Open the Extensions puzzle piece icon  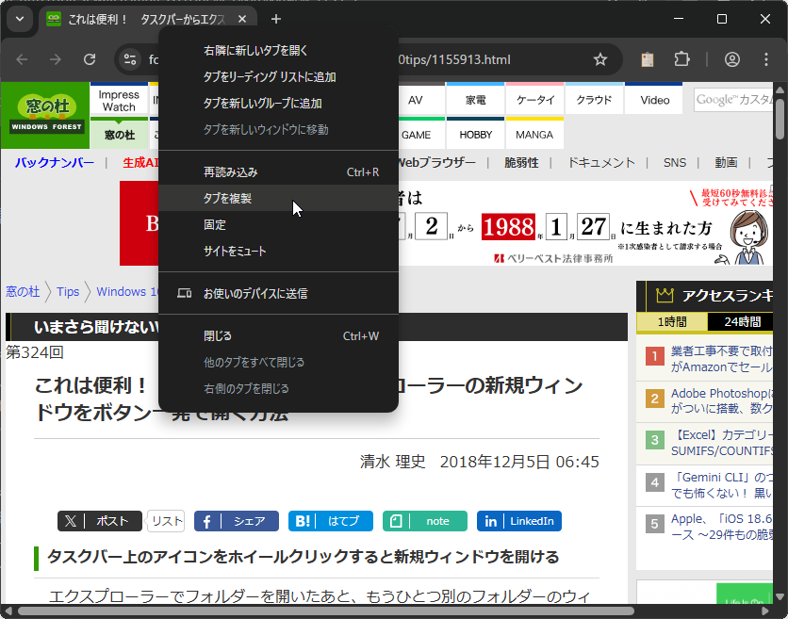(x=681, y=58)
